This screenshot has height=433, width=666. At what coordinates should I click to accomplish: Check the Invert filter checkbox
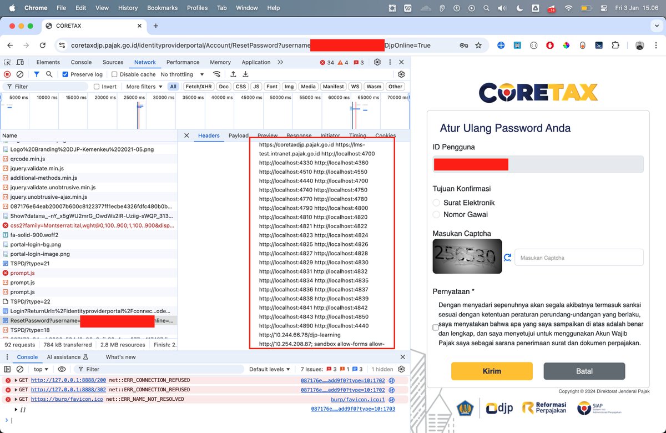pyautogui.click(x=97, y=87)
